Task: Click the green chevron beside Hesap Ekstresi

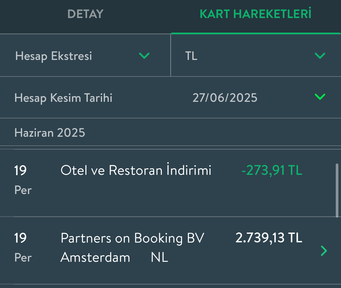Action: [x=144, y=56]
